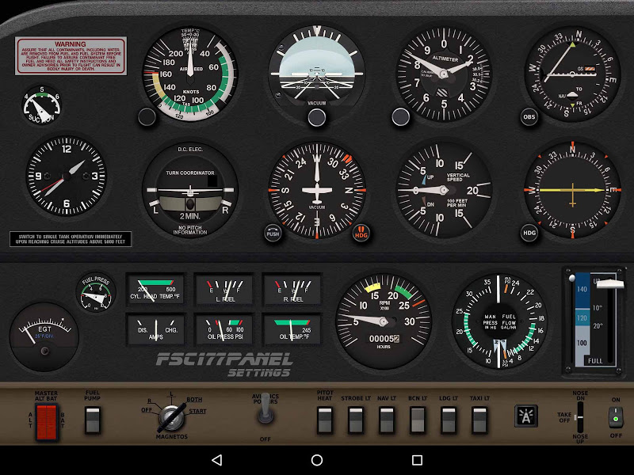Turn on the LDG LT landing light
Image resolution: width=634 pixels, height=475 pixels.
click(449, 420)
